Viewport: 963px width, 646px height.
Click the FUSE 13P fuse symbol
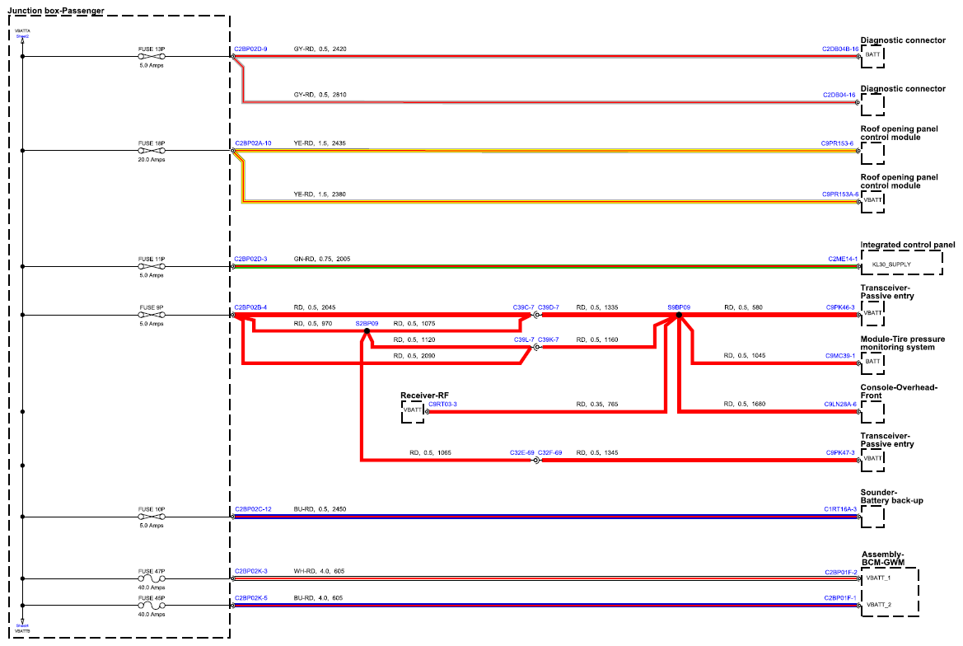click(152, 57)
